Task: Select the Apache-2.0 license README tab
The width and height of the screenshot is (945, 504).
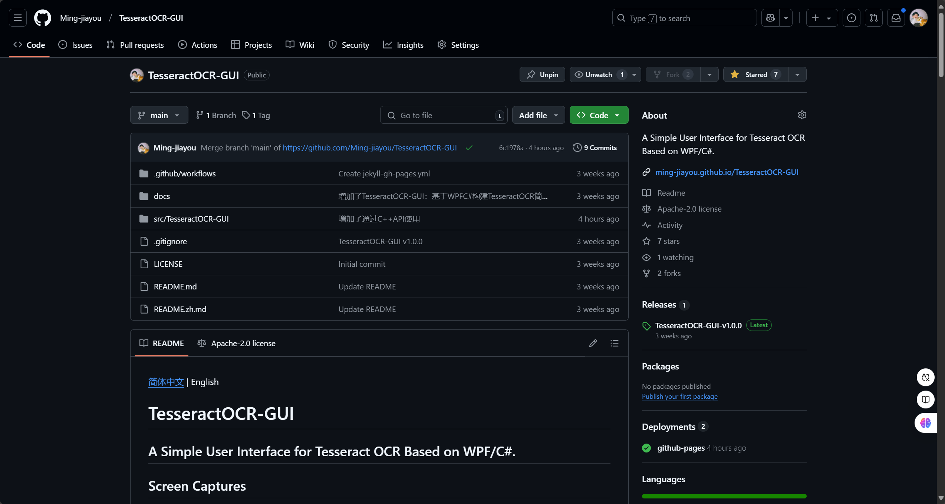Action: click(x=237, y=343)
